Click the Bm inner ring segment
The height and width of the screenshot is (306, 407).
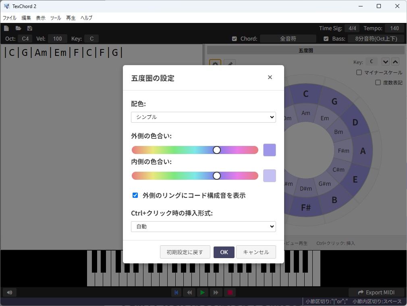coord(338,132)
